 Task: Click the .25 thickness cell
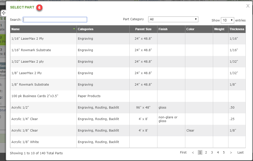point(237,119)
